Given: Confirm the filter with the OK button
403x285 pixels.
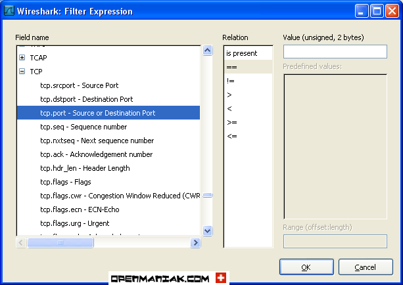Looking at the screenshot, I should coord(306,267).
